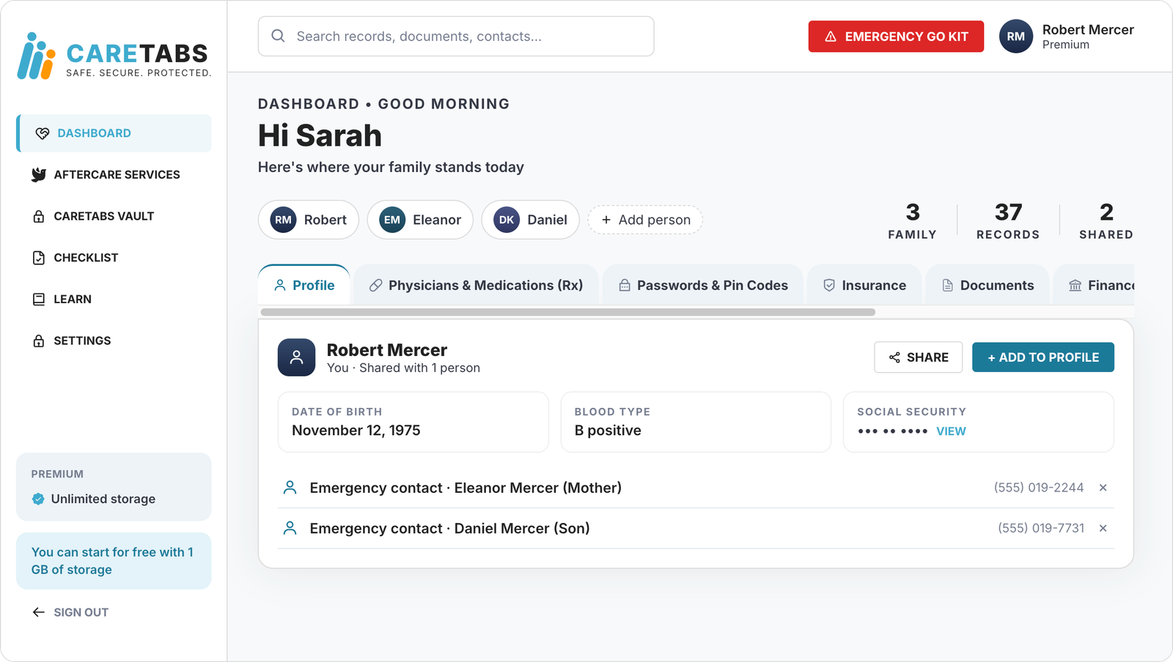The width and height of the screenshot is (1173, 662).
Task: Click phone number (555) 019-7731
Action: [1041, 528]
